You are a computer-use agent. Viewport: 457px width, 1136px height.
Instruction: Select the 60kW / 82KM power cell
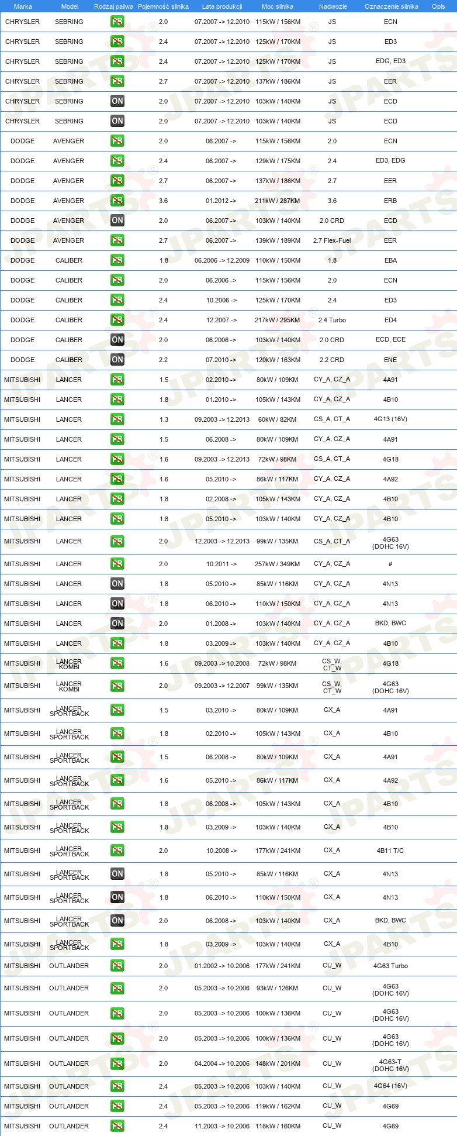278,419
